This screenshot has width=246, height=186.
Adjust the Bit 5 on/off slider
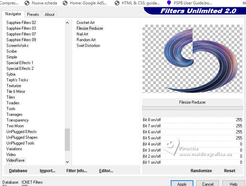pos(192,138)
